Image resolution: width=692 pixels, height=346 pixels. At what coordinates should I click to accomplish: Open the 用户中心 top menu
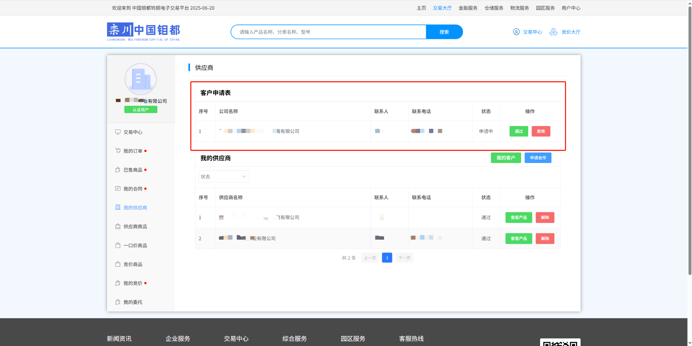click(571, 8)
